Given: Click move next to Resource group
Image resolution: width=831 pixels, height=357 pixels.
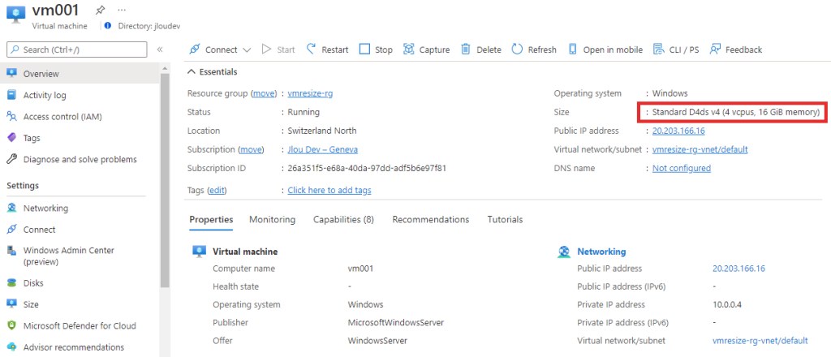Looking at the screenshot, I should point(264,93).
